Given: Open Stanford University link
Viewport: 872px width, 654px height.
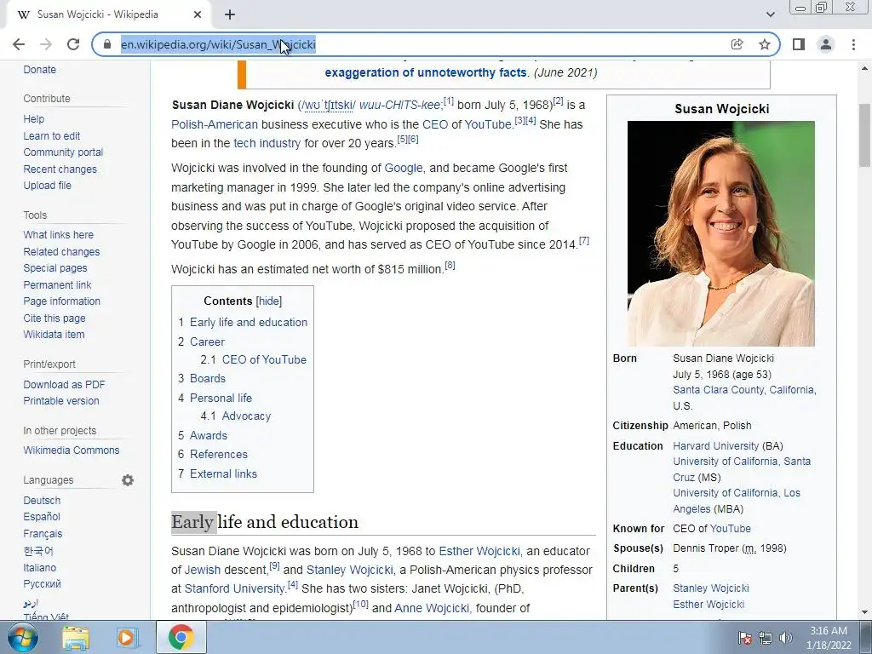Looking at the screenshot, I should click(234, 588).
